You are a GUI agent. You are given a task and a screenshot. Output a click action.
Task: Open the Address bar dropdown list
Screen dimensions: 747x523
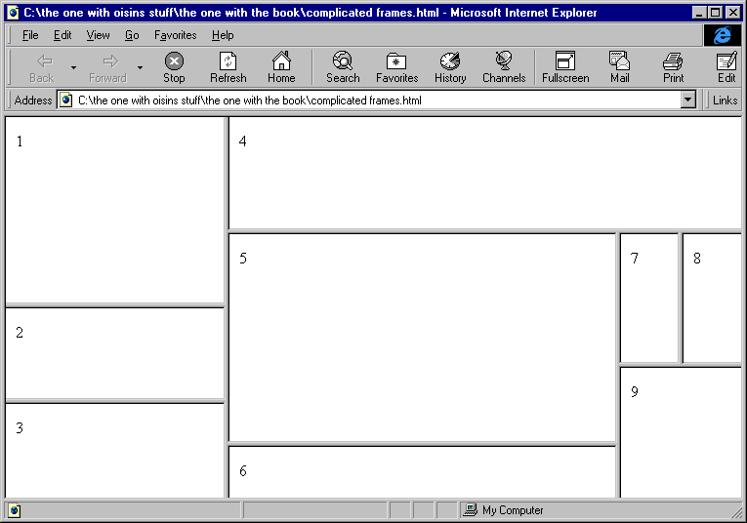coord(687,100)
